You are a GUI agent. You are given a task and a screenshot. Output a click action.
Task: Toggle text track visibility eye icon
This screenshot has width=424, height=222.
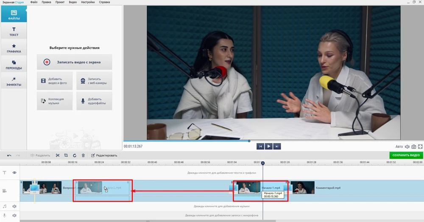click(14, 173)
